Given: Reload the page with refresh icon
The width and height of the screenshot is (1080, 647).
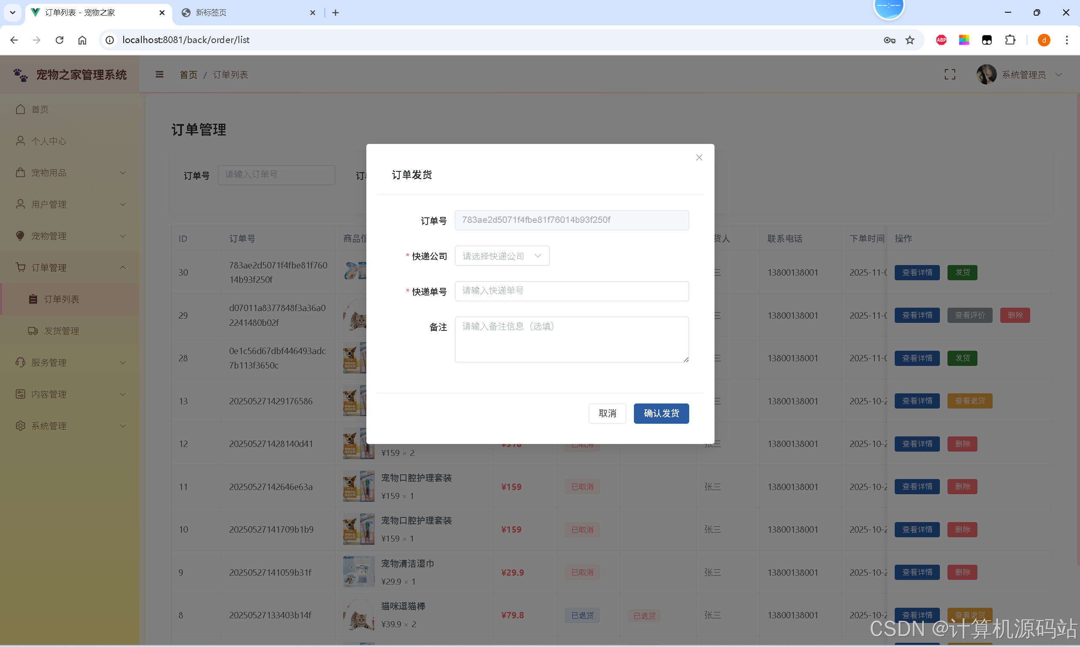Looking at the screenshot, I should [x=60, y=40].
